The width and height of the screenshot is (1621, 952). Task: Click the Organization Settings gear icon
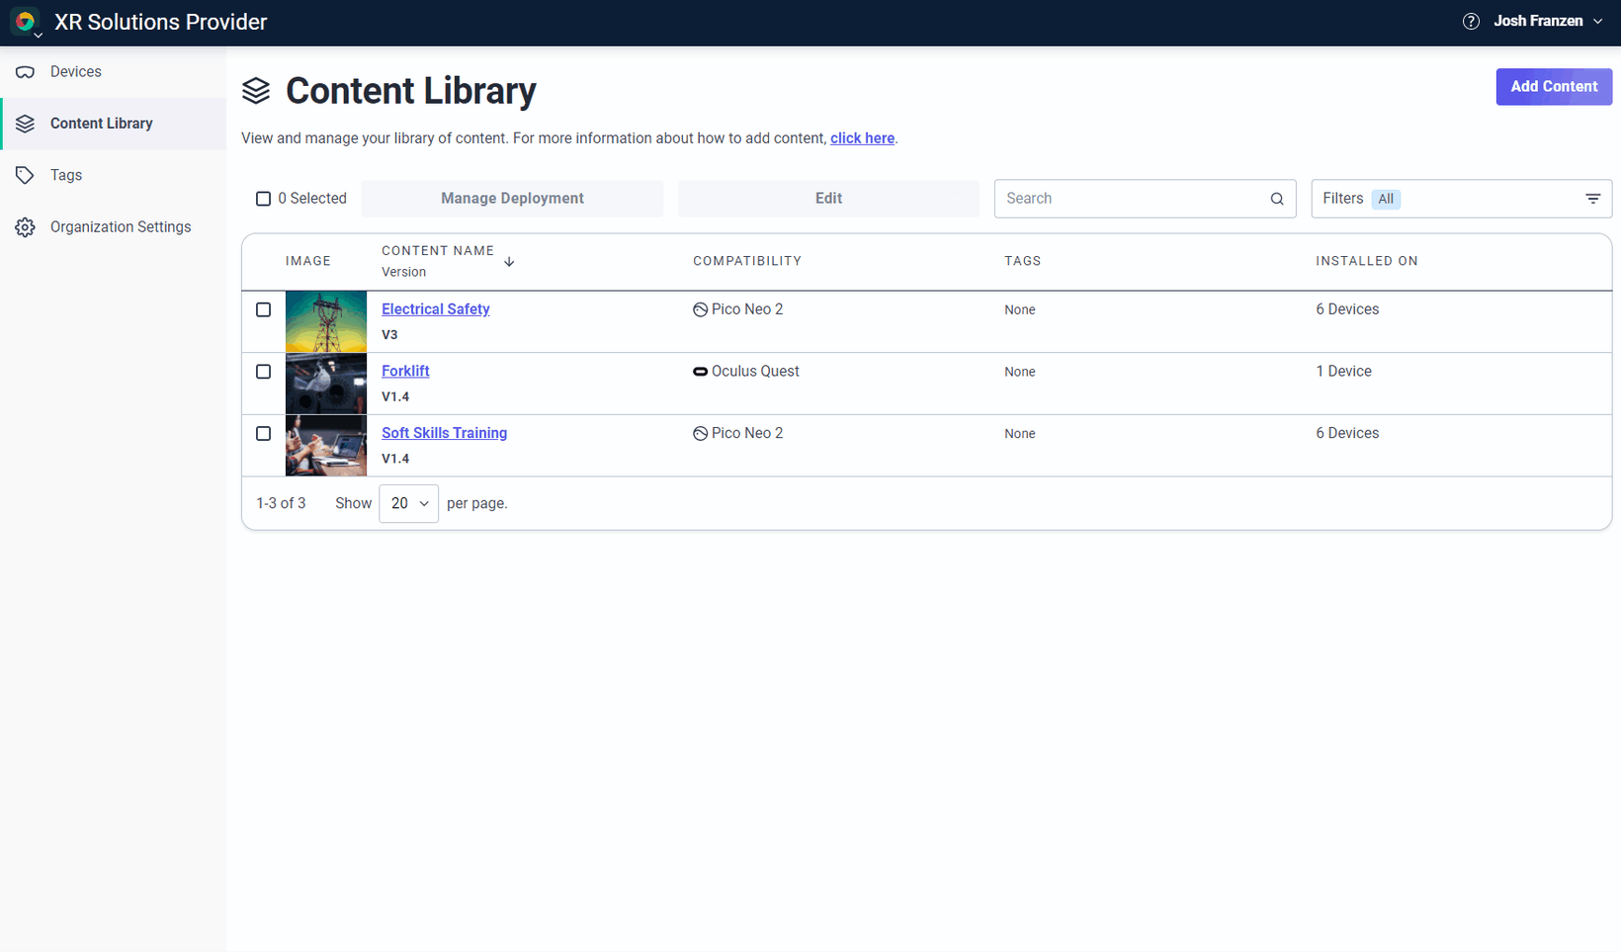click(x=26, y=227)
